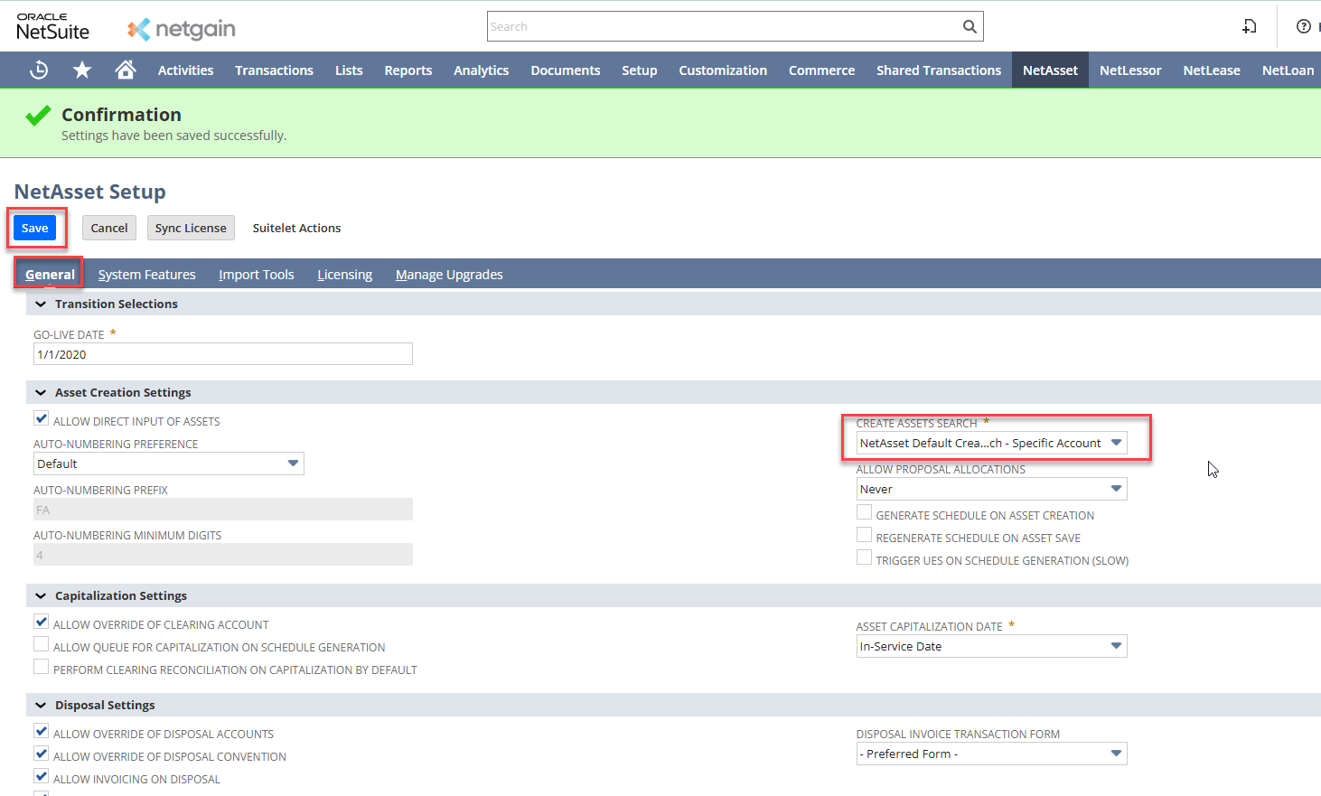Click the Sync License button

191,228
